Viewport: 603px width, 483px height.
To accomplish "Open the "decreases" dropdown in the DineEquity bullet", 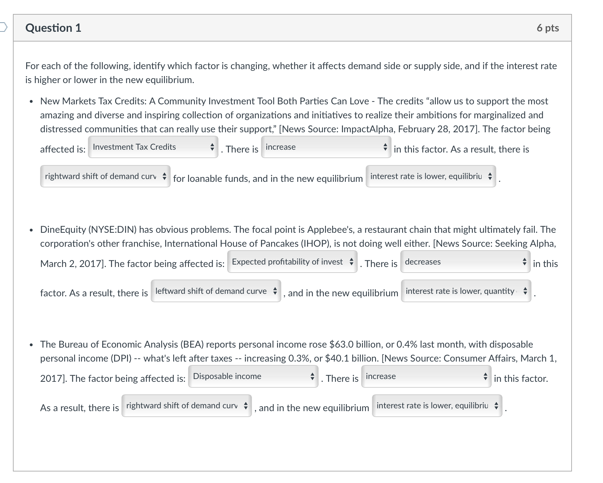I will point(464,262).
